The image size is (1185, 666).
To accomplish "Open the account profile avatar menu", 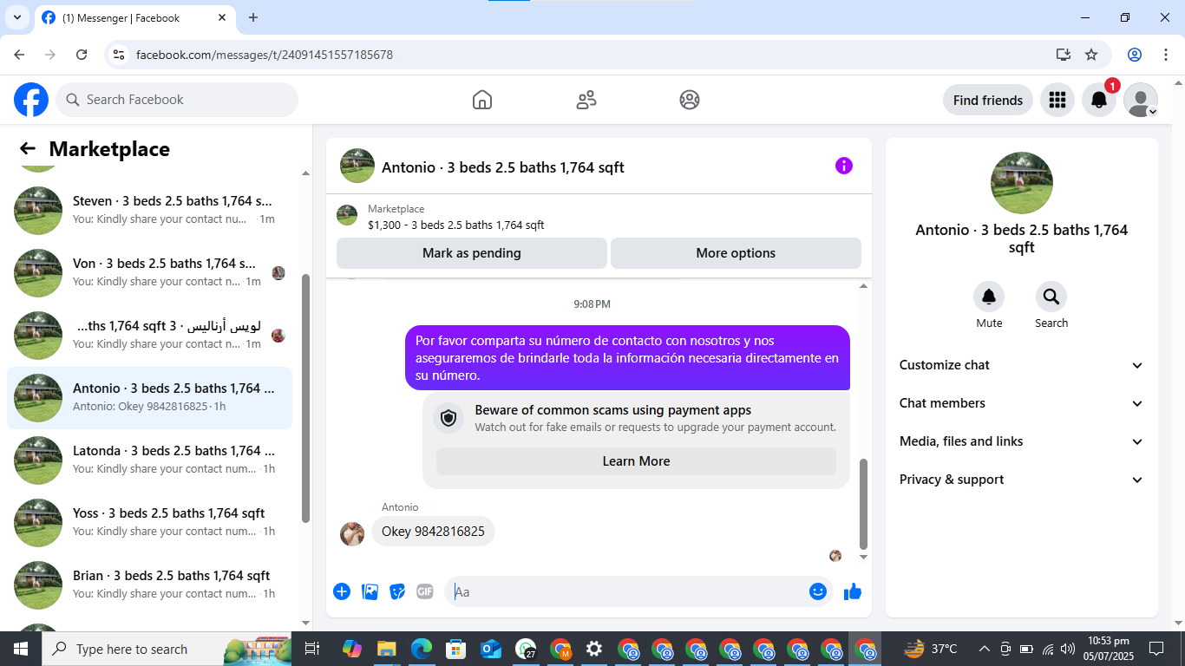I will point(1140,100).
